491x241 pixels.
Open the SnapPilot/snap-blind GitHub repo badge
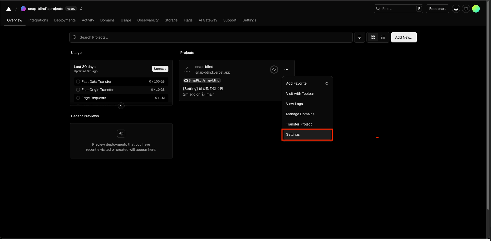[x=202, y=81]
